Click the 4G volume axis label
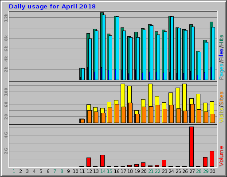Screen dimensions: 227x177 coord(6,135)
